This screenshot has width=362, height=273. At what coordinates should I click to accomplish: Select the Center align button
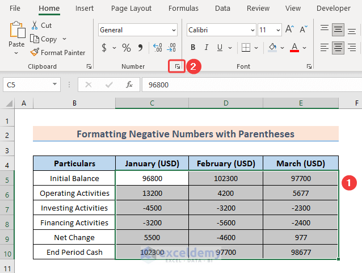[338, 48]
